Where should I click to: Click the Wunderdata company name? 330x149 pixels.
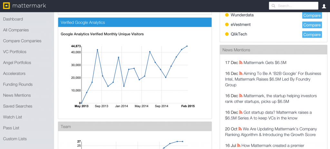242,15
